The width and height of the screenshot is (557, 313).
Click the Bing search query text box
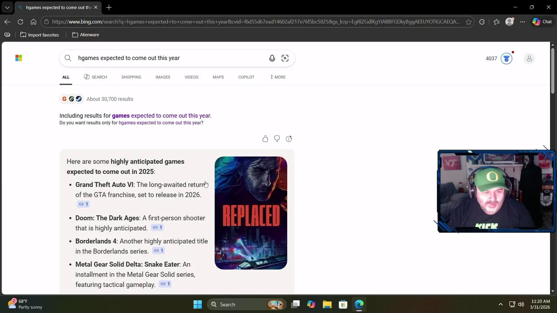pyautogui.click(x=170, y=58)
